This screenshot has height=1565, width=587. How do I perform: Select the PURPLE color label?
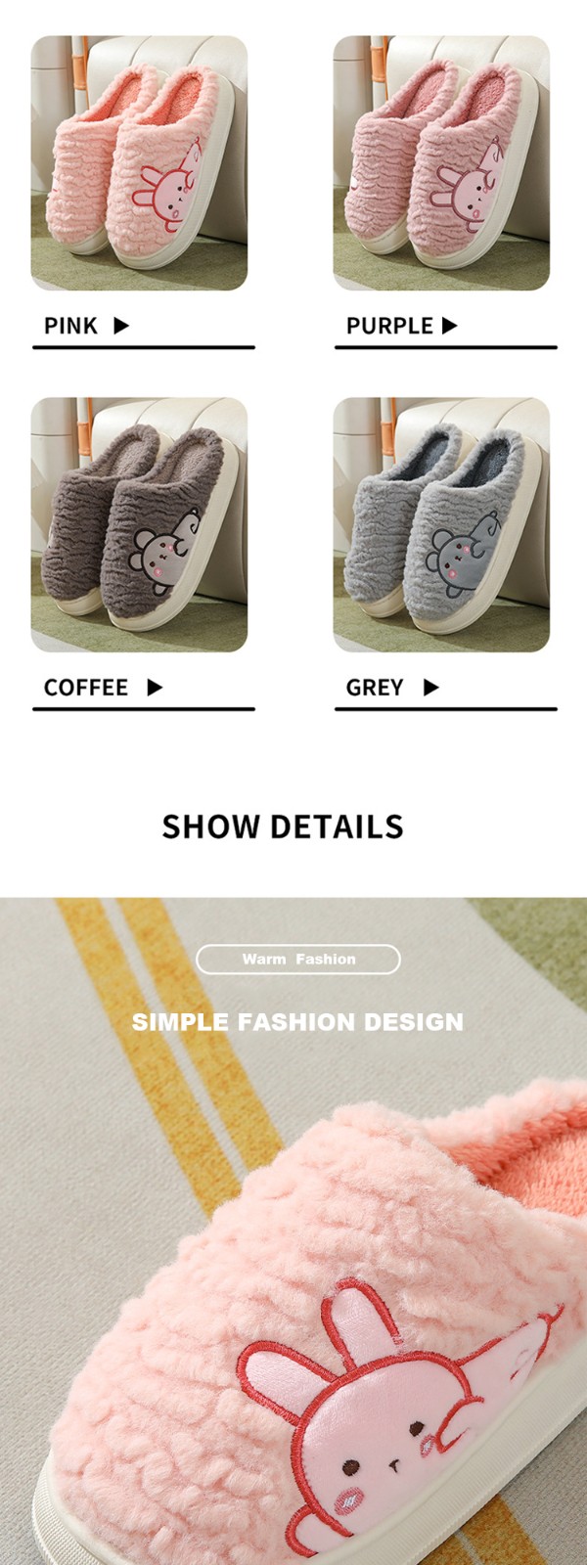389,326
